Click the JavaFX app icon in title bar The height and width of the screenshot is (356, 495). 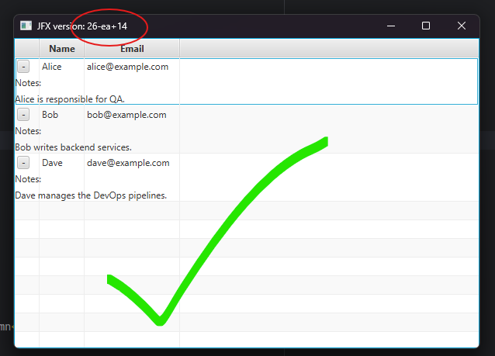(26, 26)
